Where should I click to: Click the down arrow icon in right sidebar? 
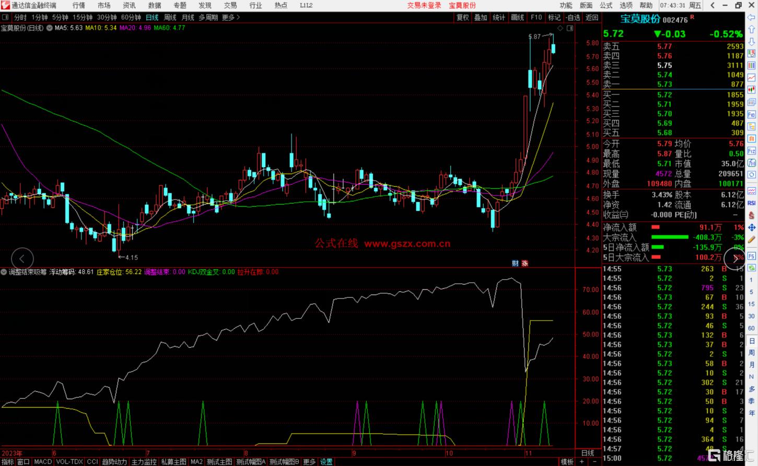752,42
